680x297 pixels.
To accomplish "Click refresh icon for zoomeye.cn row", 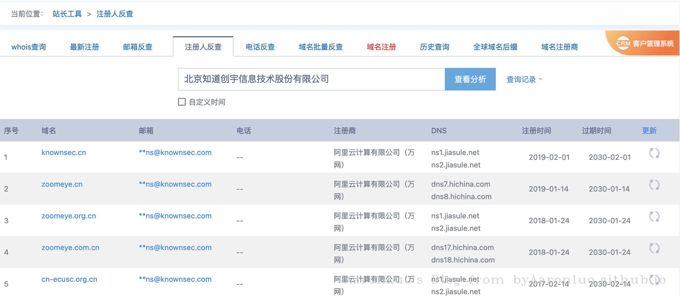I will pos(654,185).
